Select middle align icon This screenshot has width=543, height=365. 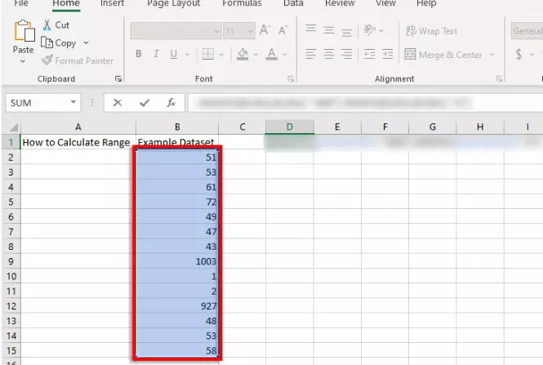point(328,30)
